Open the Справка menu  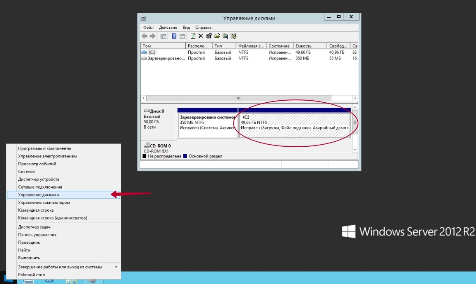[x=203, y=28]
